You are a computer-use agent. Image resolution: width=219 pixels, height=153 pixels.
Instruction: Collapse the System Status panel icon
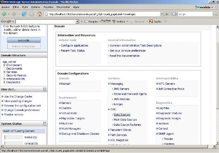pos(45,123)
